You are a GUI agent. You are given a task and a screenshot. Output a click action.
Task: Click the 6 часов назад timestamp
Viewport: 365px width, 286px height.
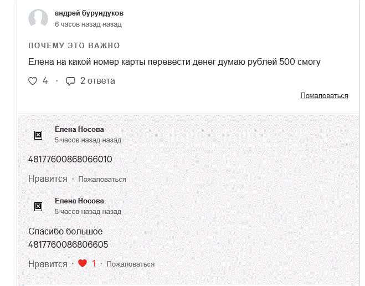(x=88, y=24)
